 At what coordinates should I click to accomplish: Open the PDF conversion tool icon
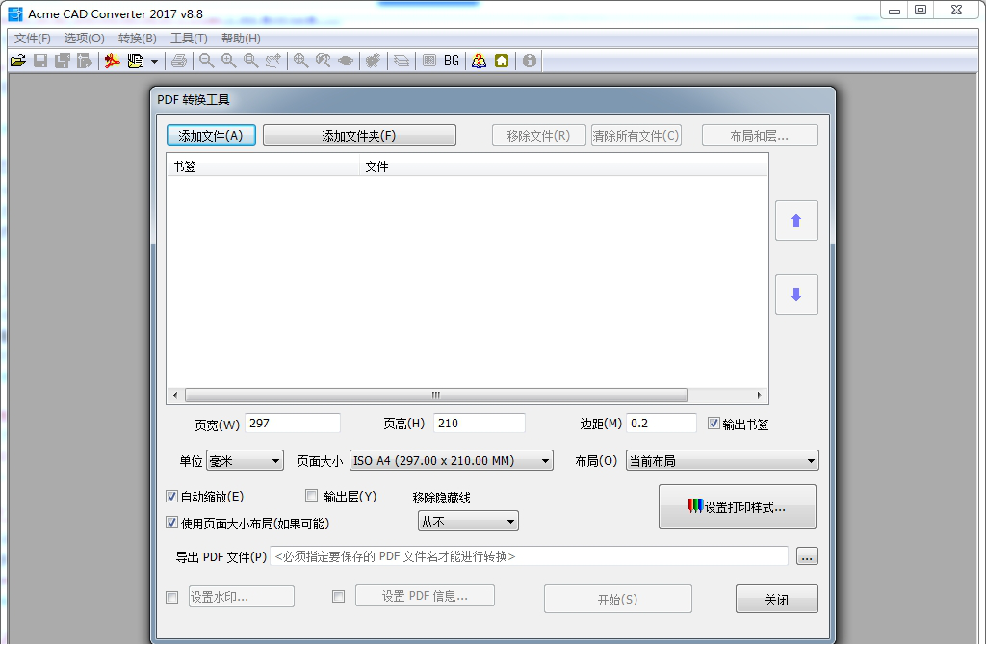point(112,61)
